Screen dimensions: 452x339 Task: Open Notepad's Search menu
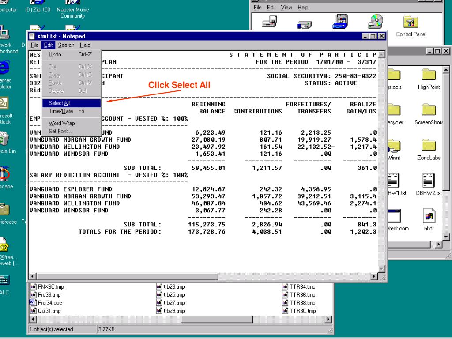pos(66,45)
